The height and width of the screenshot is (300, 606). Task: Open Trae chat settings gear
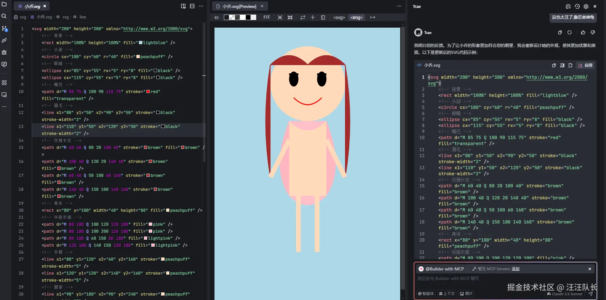(x=586, y=6)
